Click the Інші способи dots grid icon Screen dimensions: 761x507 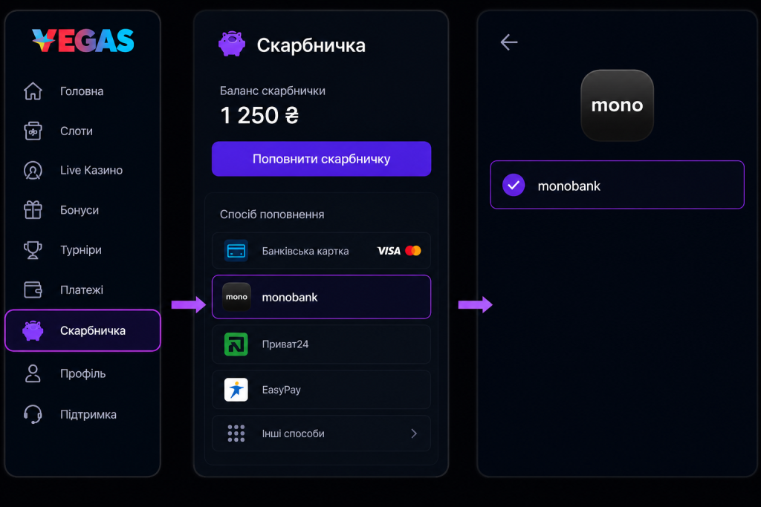236,434
